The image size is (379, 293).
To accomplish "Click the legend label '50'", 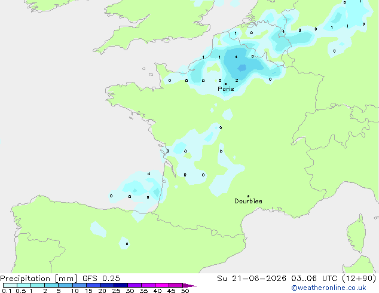I will coord(185,291).
